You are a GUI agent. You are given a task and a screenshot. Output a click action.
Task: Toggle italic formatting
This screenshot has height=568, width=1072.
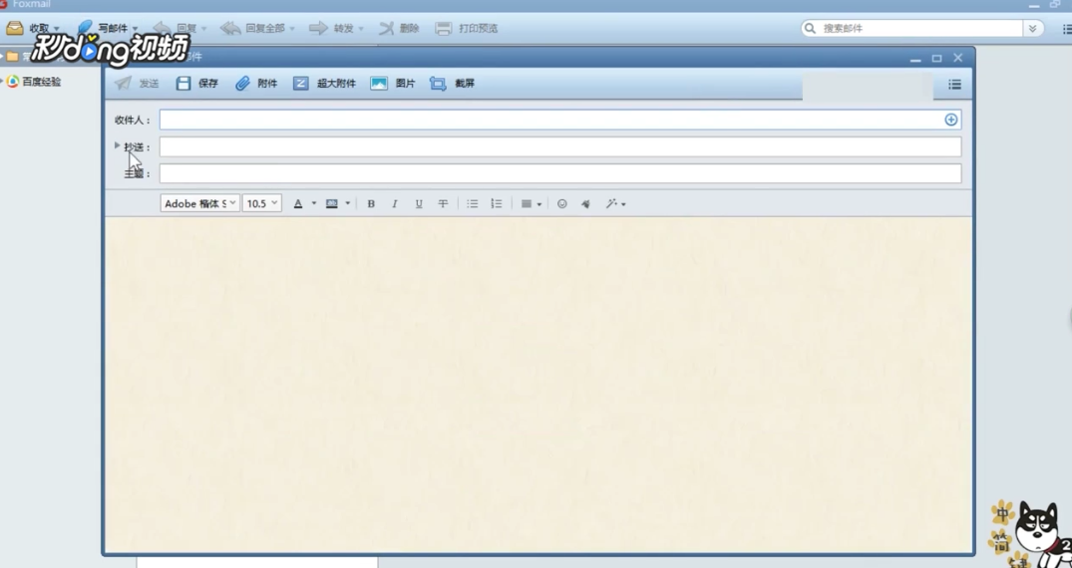tap(395, 203)
